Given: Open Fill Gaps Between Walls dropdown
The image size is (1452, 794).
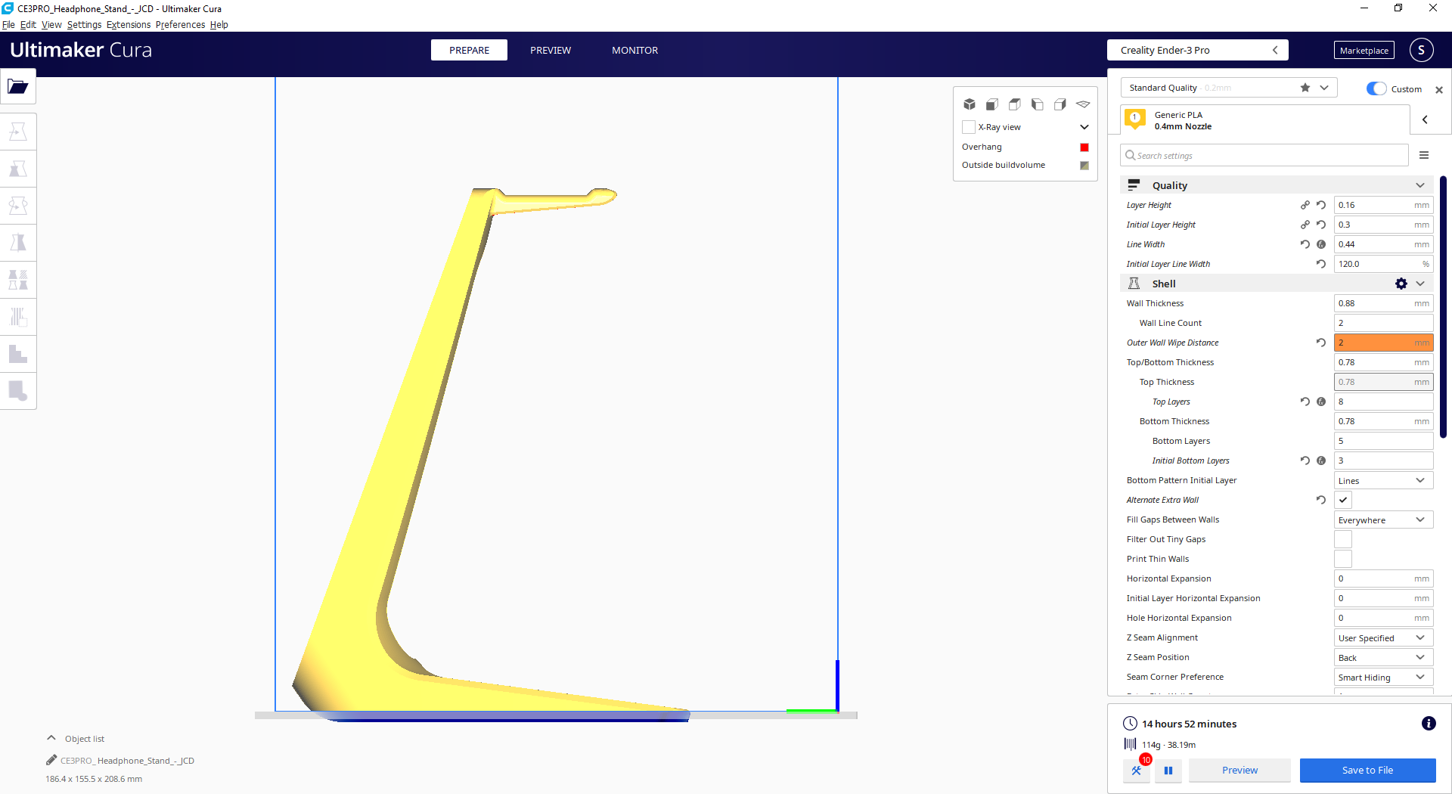Looking at the screenshot, I should (x=1384, y=520).
